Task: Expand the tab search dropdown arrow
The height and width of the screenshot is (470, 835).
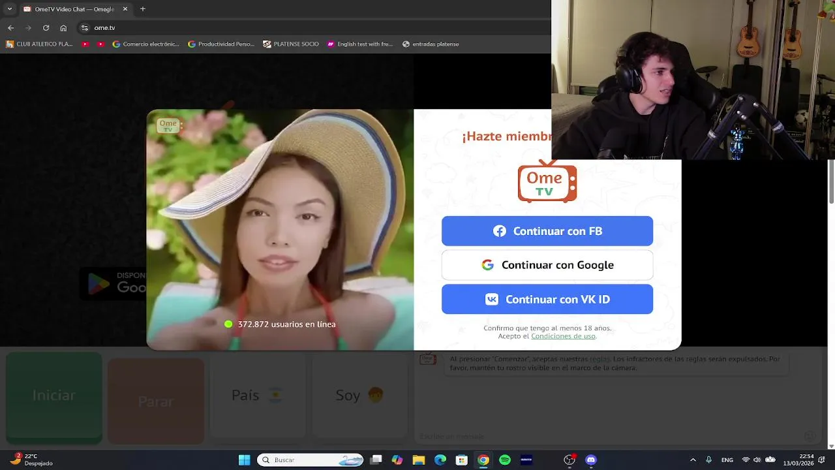Action: 9,9
